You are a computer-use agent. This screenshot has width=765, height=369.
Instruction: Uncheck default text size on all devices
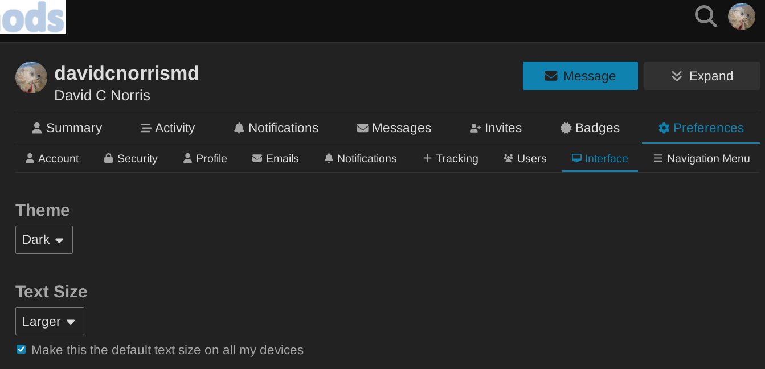click(x=21, y=350)
